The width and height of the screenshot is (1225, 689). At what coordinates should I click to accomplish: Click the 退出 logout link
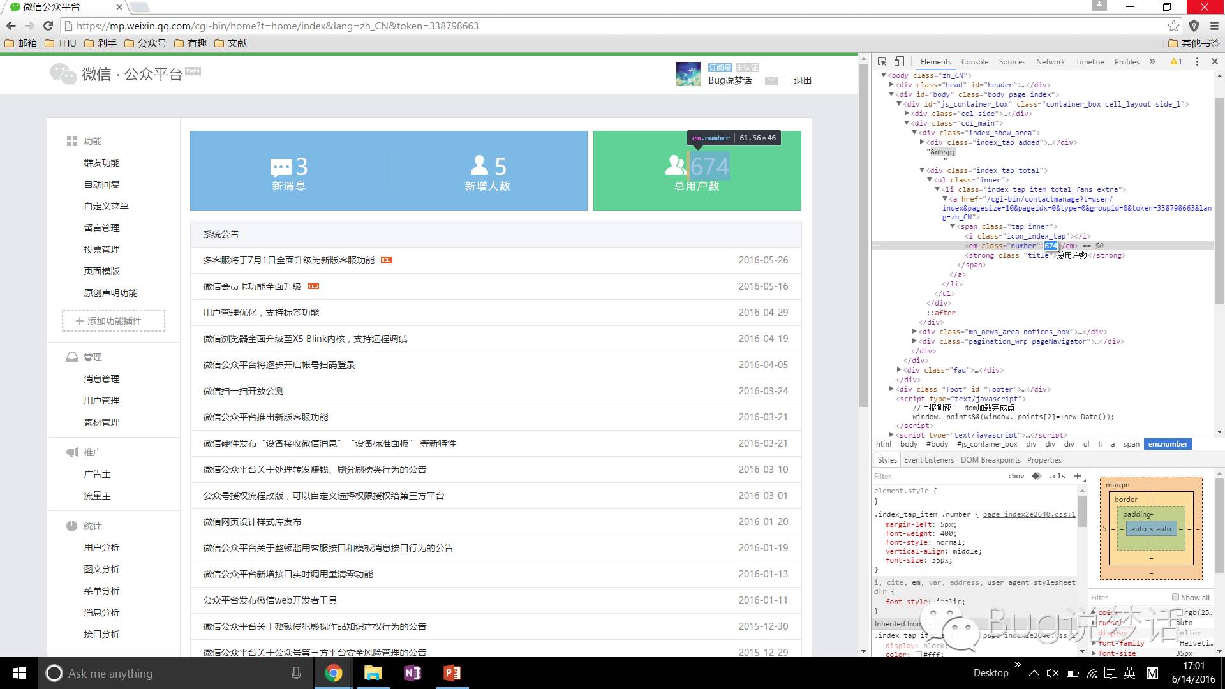tap(802, 81)
